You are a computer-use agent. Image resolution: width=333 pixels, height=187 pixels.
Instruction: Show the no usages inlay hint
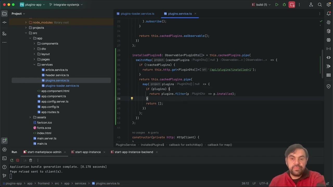138,132
